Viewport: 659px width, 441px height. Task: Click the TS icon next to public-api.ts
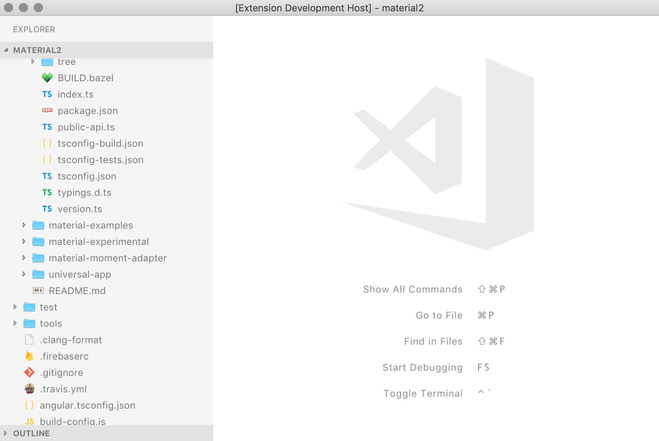point(47,127)
